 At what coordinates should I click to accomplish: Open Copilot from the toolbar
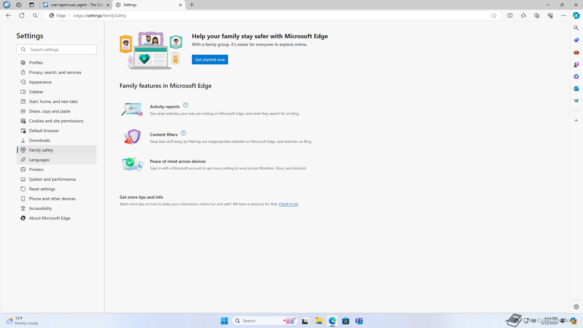click(576, 15)
